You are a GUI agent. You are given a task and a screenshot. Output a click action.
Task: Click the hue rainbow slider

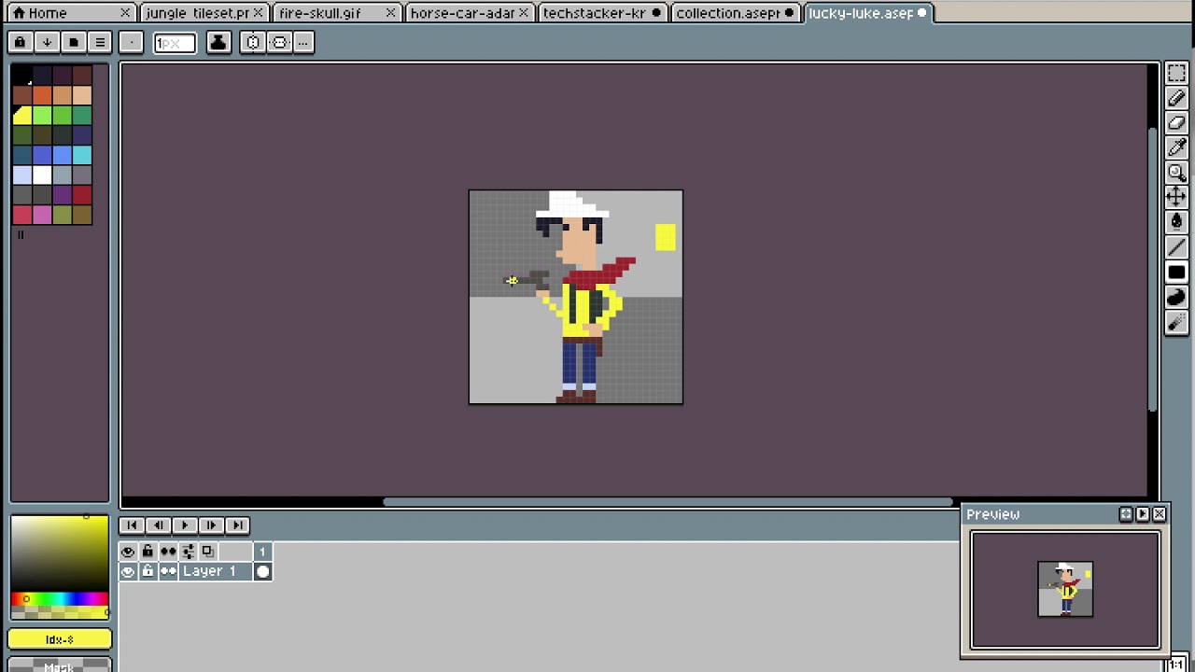point(60,598)
